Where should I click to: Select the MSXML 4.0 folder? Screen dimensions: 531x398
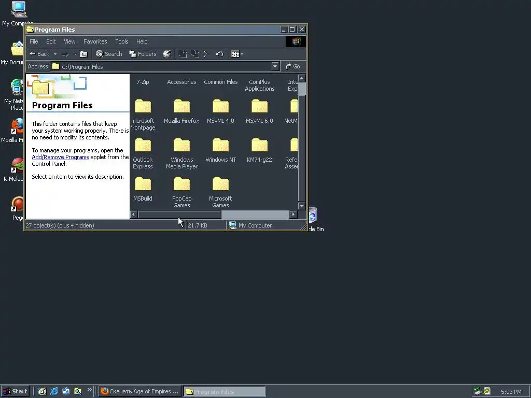coord(220,111)
